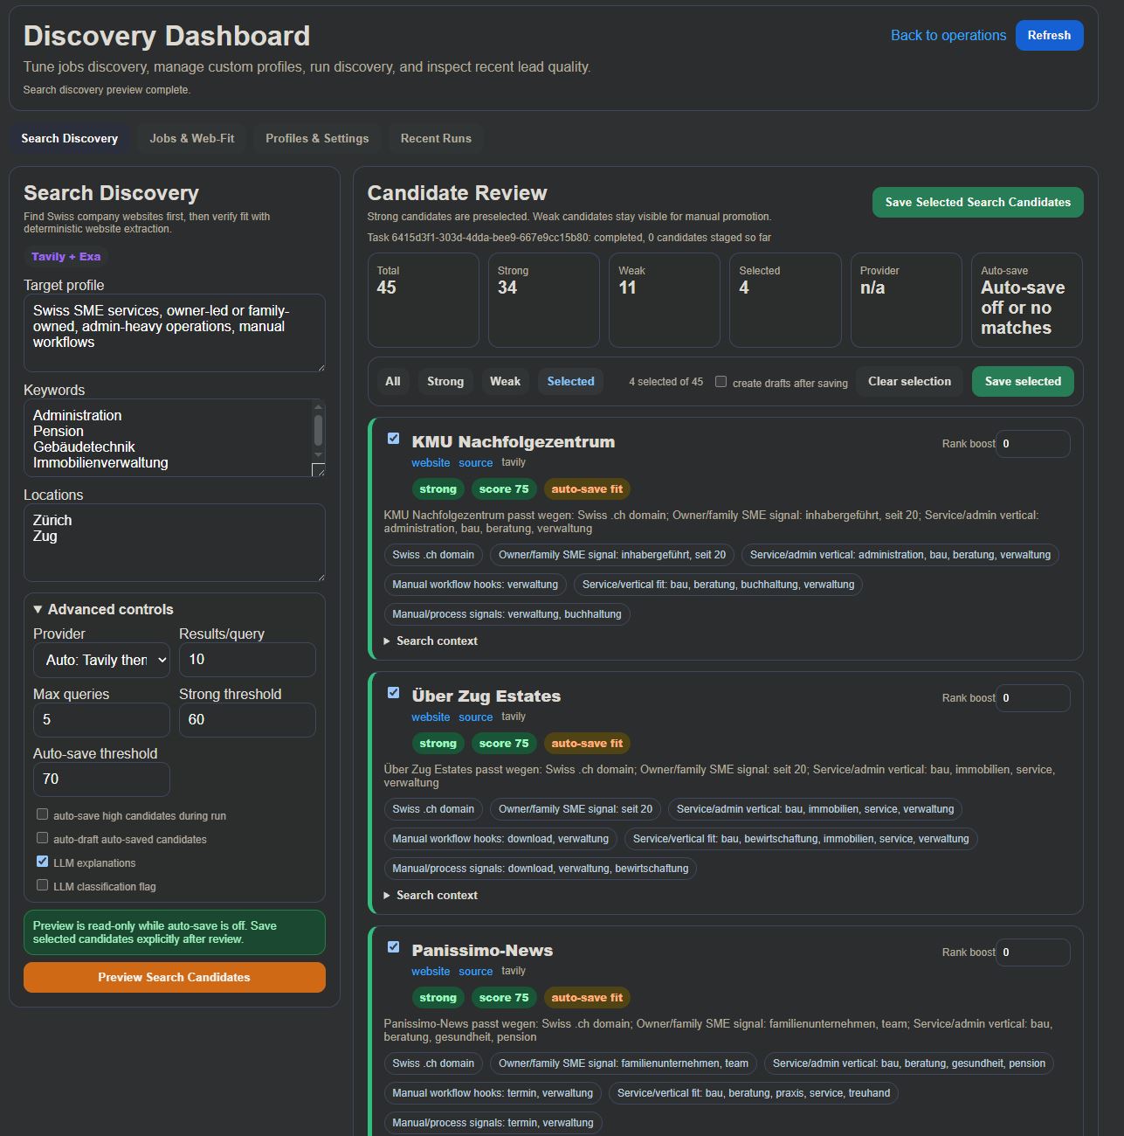1124x1136 pixels.
Task: Show only Selected candidates
Action: pyautogui.click(x=570, y=381)
